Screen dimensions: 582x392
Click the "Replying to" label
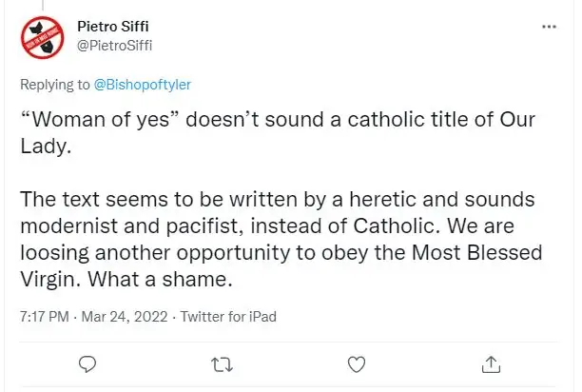[x=55, y=85]
